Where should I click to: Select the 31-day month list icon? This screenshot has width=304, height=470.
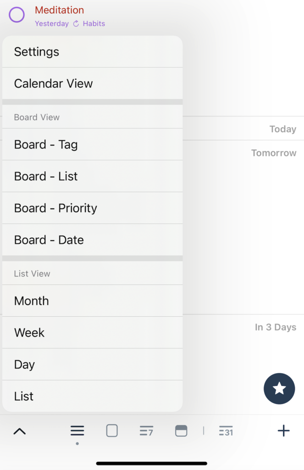[226, 431]
